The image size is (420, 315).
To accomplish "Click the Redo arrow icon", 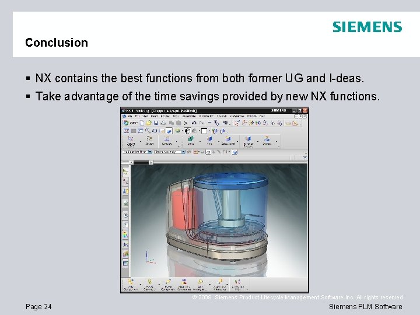I will pos(201,123).
